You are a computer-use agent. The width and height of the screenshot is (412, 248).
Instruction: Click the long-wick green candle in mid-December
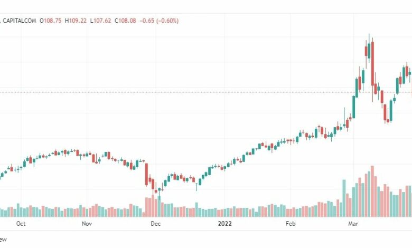[x=196, y=187]
